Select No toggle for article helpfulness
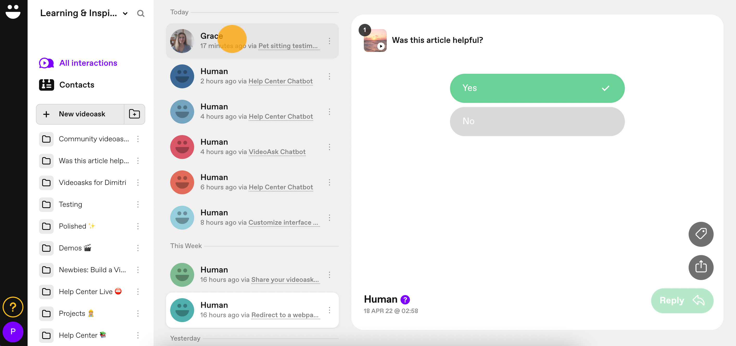This screenshot has height=346, width=736. point(537,121)
